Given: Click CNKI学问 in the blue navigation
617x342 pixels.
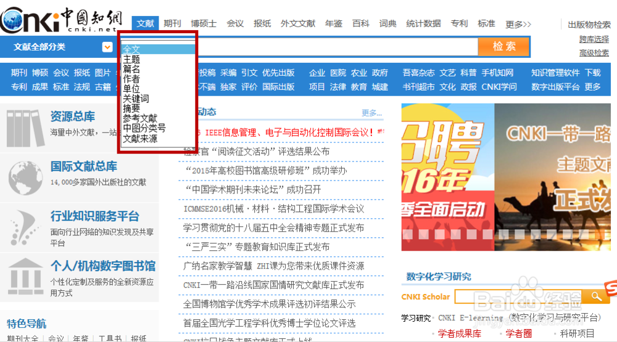Looking at the screenshot, I should click(499, 87).
